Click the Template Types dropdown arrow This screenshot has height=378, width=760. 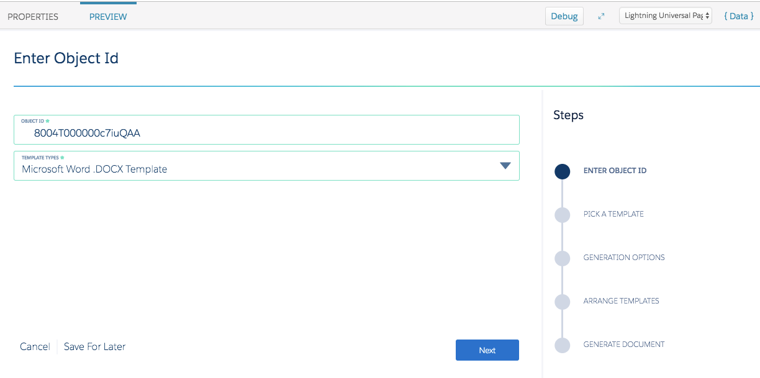tap(505, 166)
